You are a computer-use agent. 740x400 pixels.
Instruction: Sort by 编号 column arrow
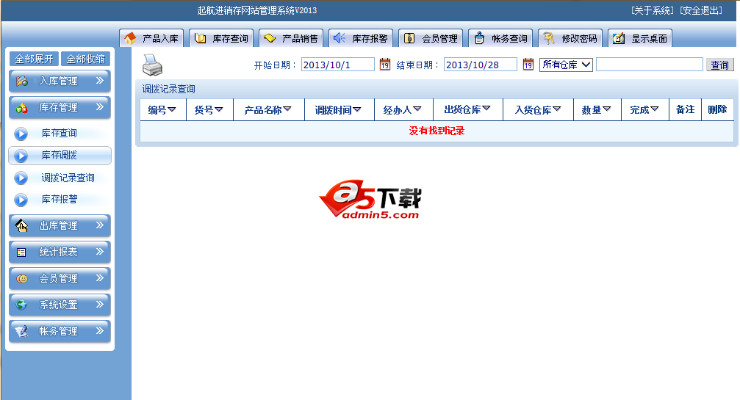tap(172, 109)
